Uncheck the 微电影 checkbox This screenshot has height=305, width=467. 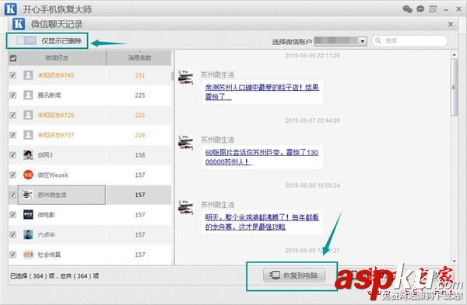(x=12, y=215)
